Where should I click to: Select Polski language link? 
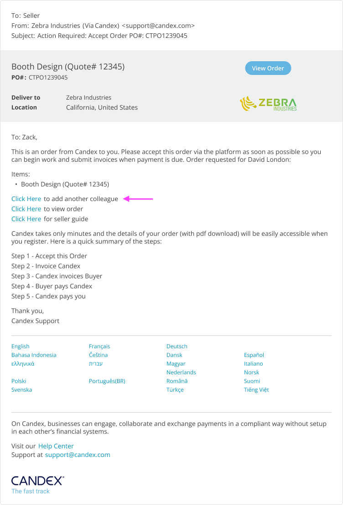tap(19, 381)
